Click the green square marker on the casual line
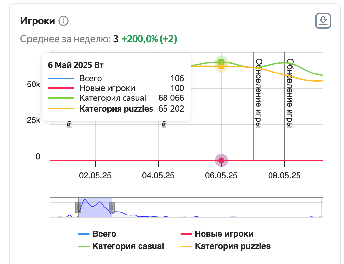 coord(221,62)
